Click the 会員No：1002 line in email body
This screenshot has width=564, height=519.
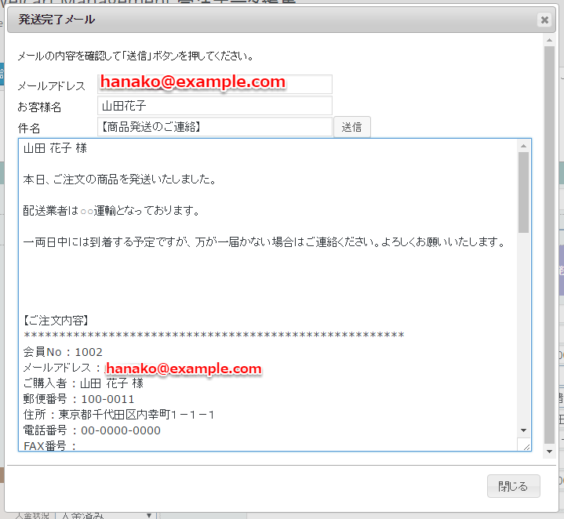tap(63, 352)
